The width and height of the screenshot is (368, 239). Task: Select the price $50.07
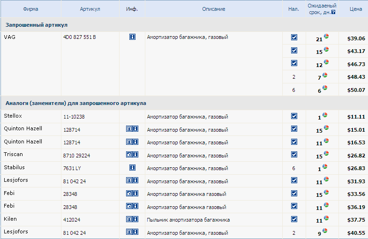pyautogui.click(x=356, y=90)
